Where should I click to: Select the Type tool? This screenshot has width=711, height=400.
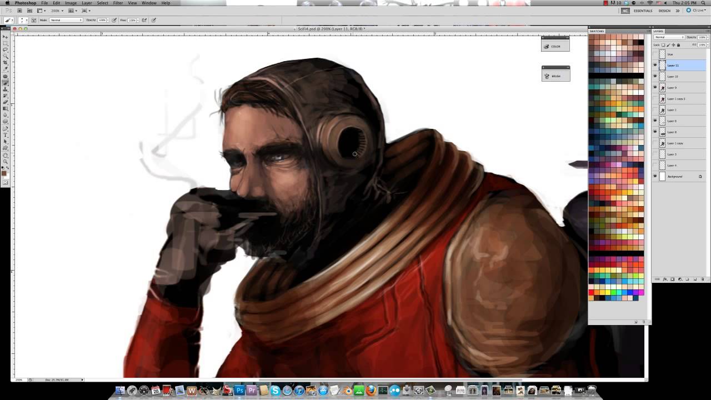tap(4, 134)
